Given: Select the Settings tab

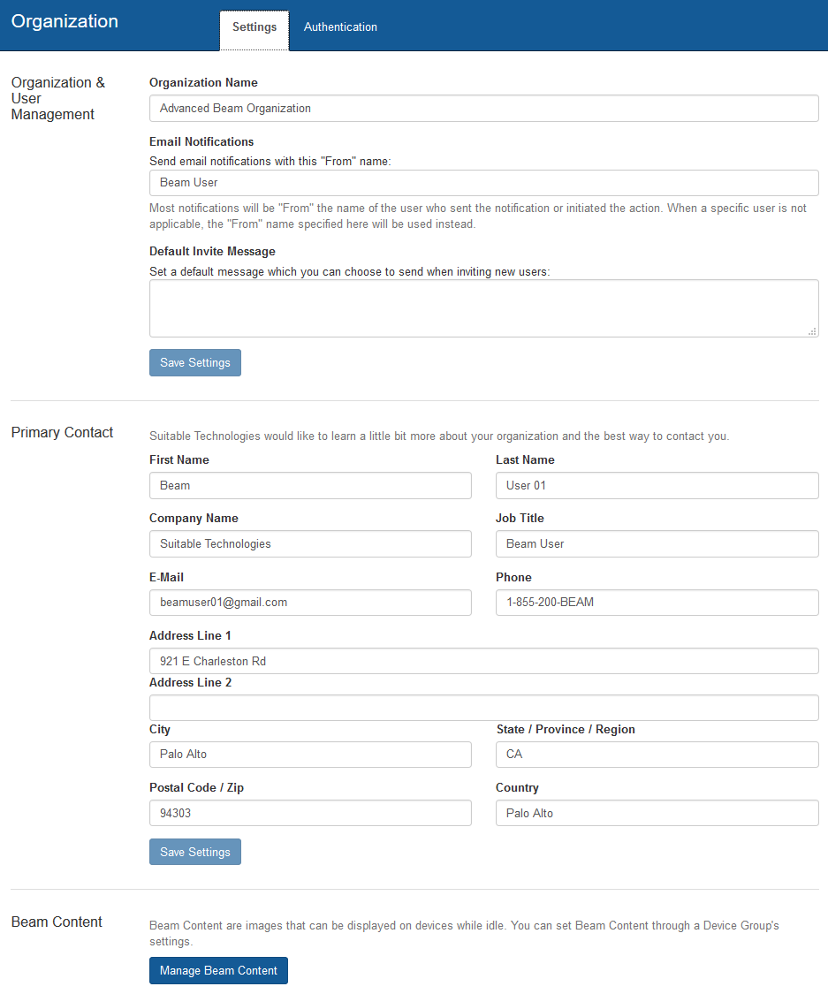Looking at the screenshot, I should pos(254,27).
